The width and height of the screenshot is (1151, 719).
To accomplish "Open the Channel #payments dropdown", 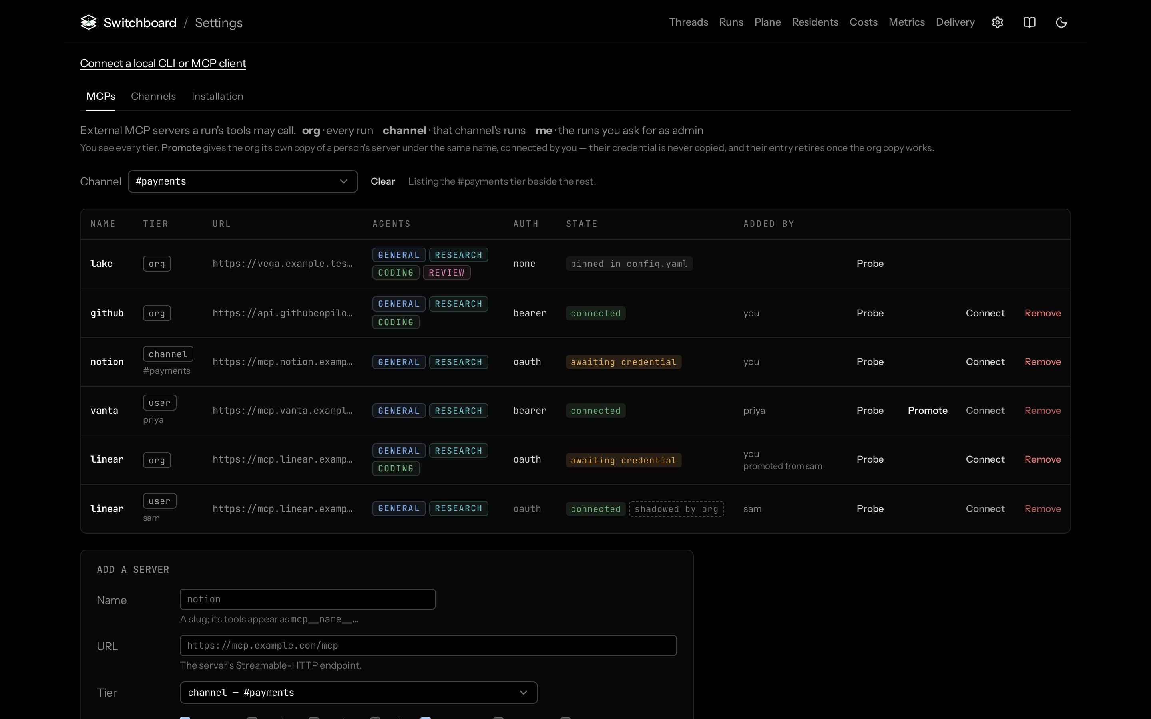I will pos(243,181).
